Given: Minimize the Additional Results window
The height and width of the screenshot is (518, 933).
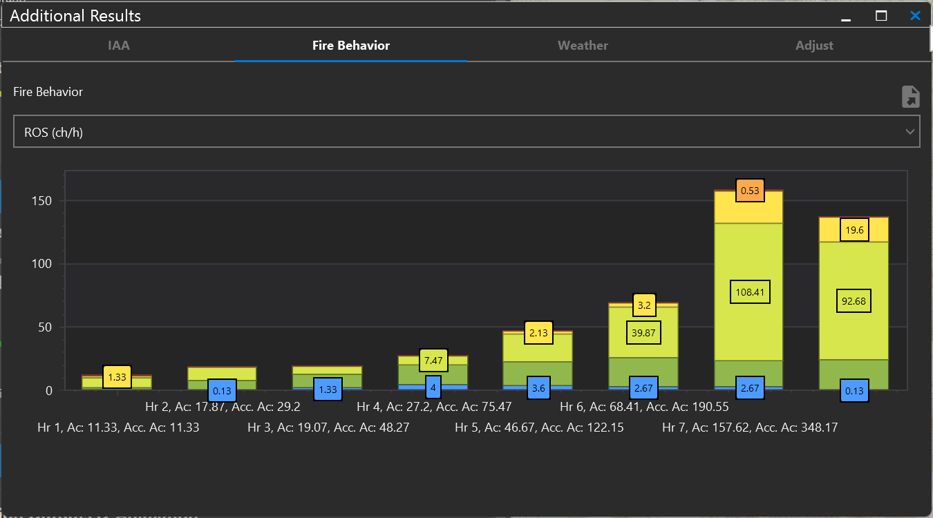Looking at the screenshot, I should coord(846,16).
